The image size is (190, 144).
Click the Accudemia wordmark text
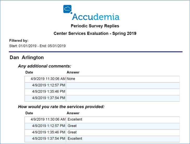[x=96, y=17]
